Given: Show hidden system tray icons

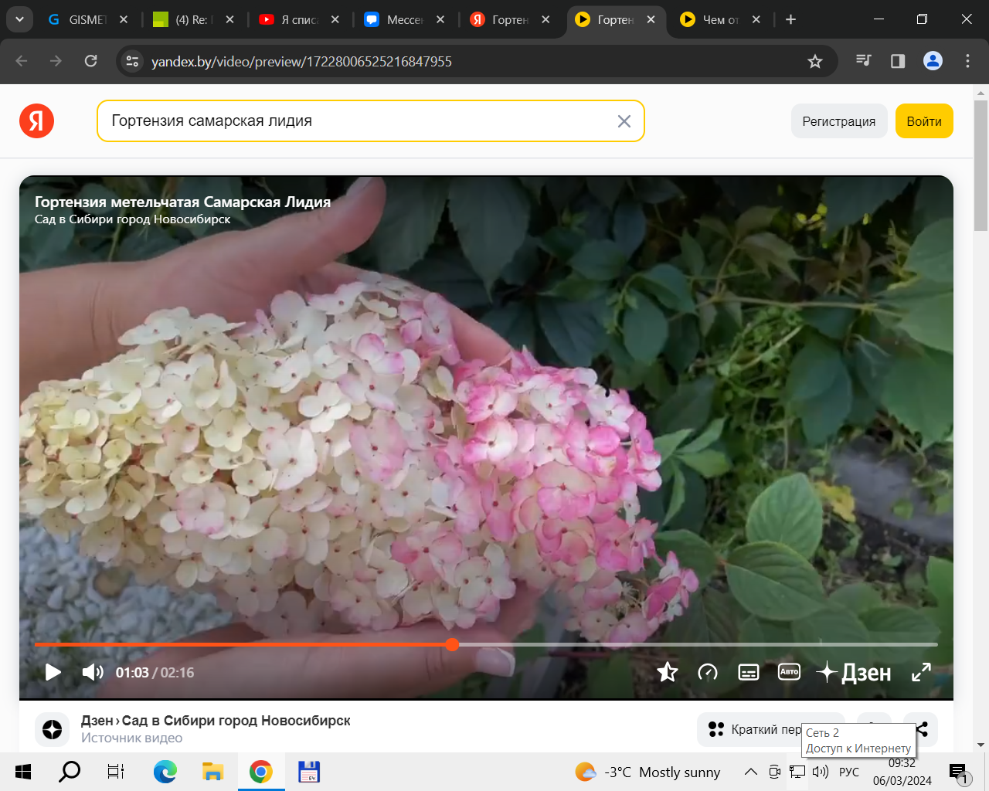Looking at the screenshot, I should point(750,772).
